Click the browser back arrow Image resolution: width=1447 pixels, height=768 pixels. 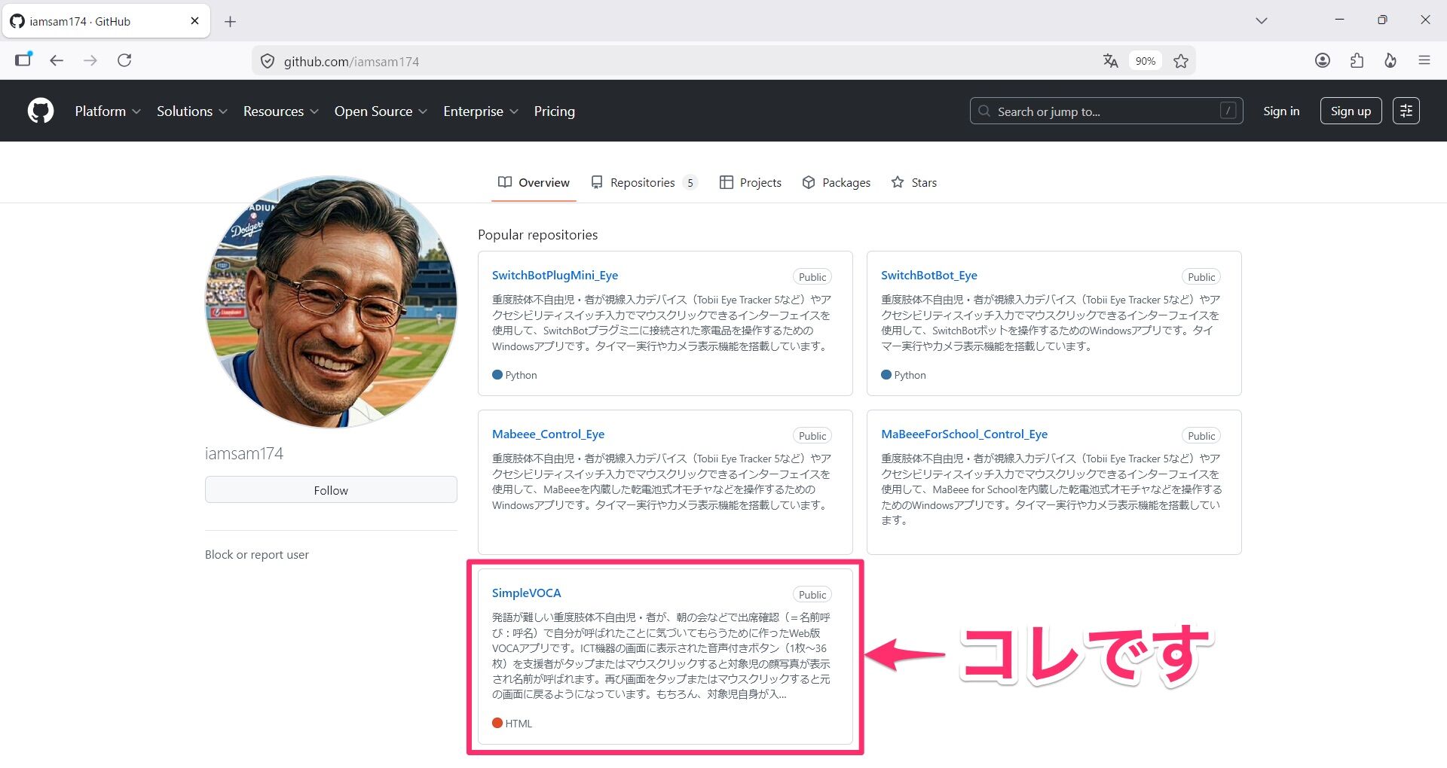(x=57, y=60)
